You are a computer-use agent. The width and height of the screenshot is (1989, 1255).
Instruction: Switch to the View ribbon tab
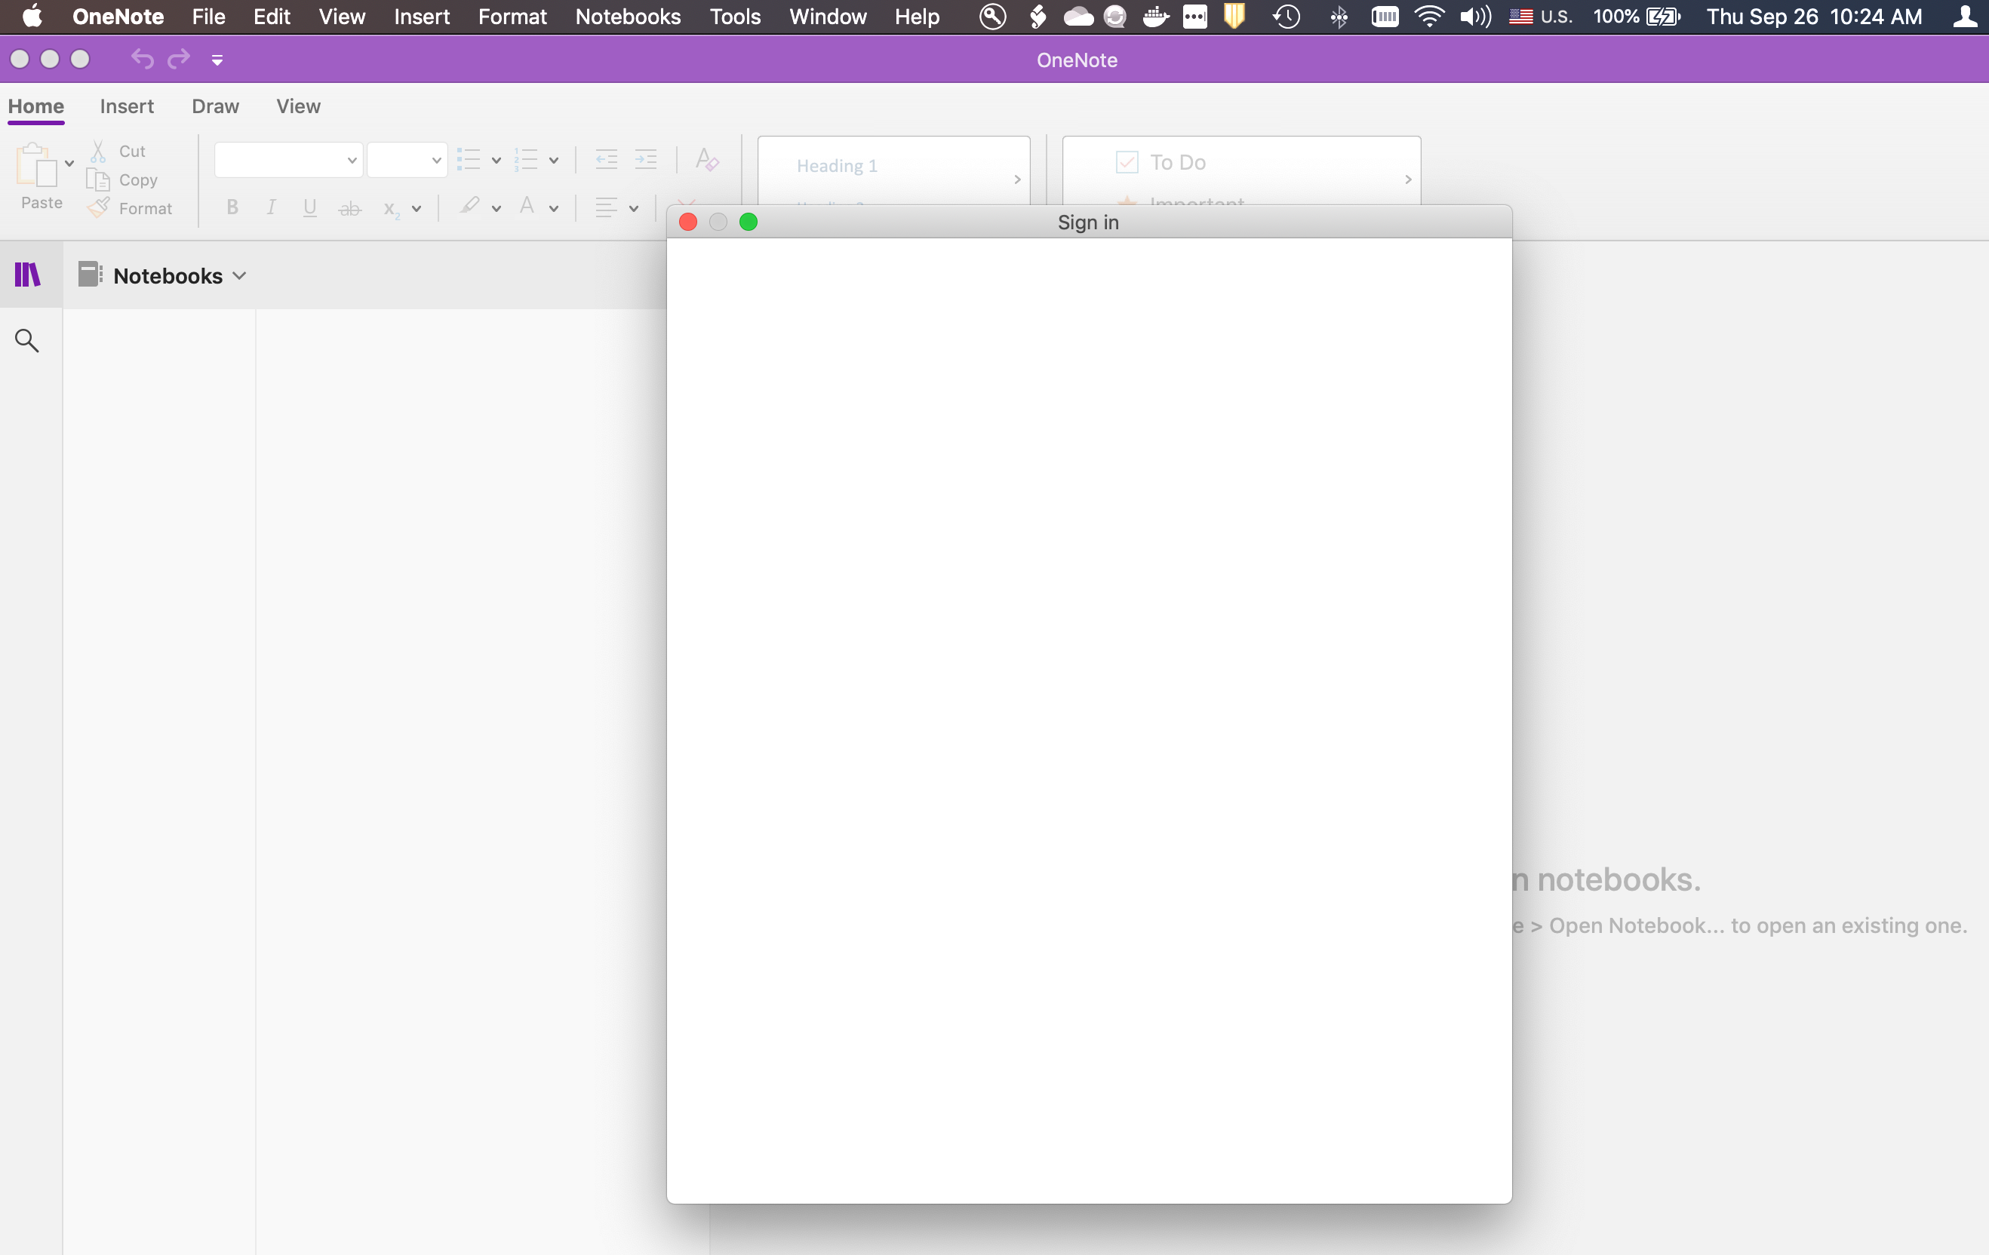click(x=298, y=106)
